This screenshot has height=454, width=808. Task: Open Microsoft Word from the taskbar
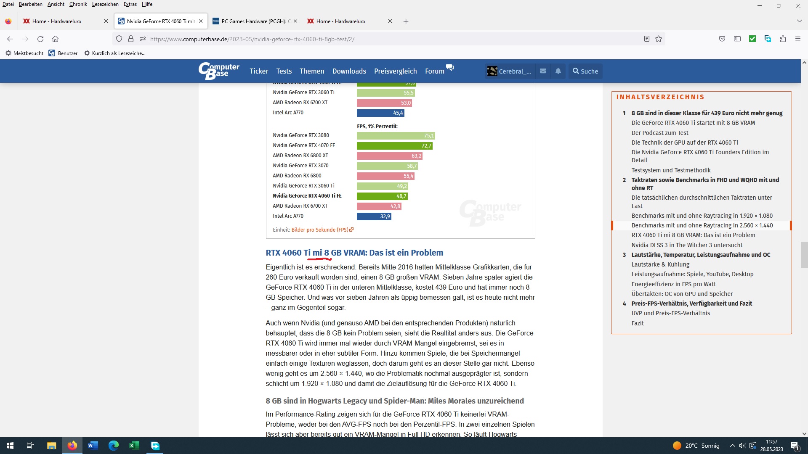point(93,446)
